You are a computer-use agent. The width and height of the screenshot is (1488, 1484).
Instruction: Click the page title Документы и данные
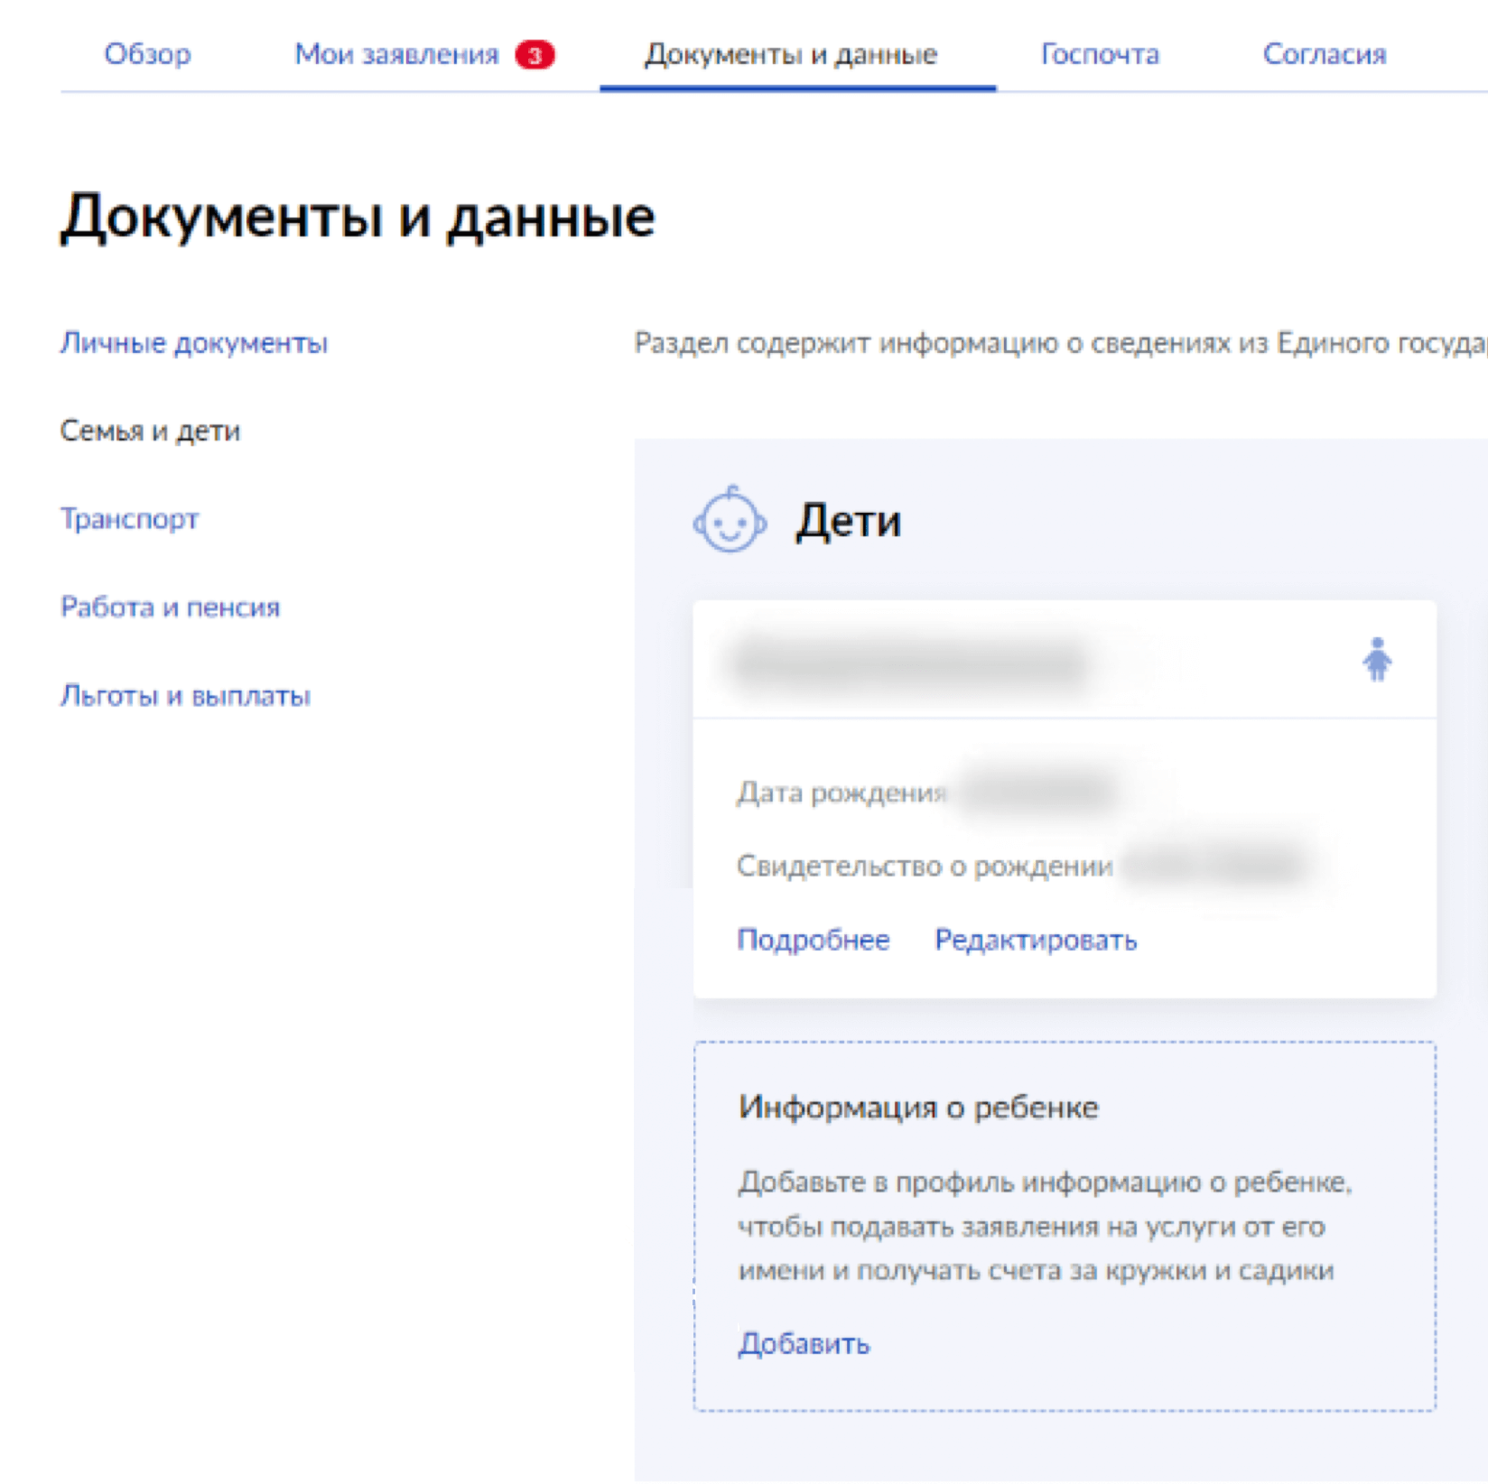358,218
